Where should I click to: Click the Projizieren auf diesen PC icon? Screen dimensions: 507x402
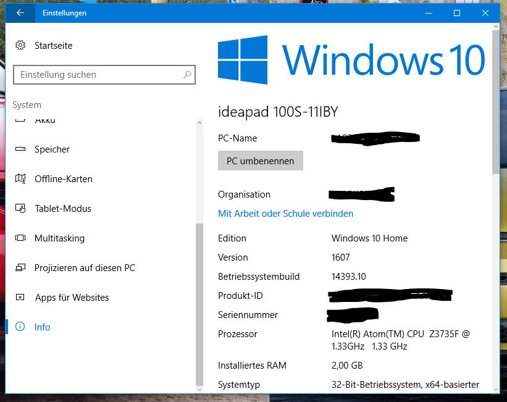pos(20,268)
